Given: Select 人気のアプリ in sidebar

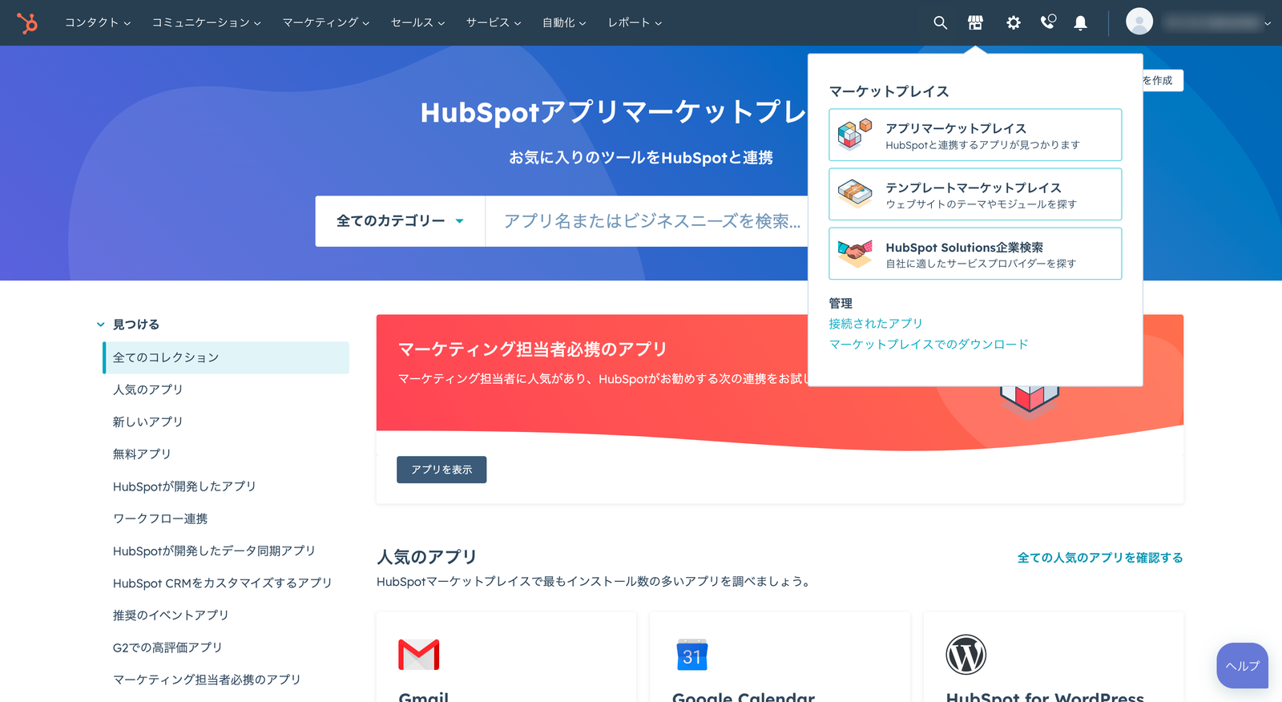Looking at the screenshot, I should [147, 389].
